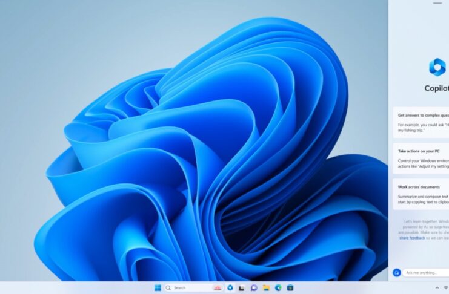This screenshot has width=449, height=294.
Task: Minimize the Copilot panel
Action: (437, 3)
